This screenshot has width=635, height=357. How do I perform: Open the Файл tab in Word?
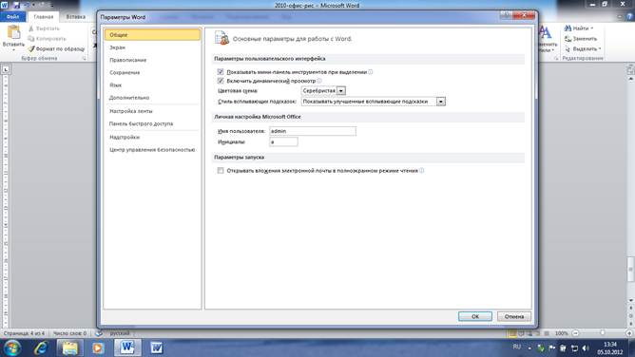click(x=13, y=17)
